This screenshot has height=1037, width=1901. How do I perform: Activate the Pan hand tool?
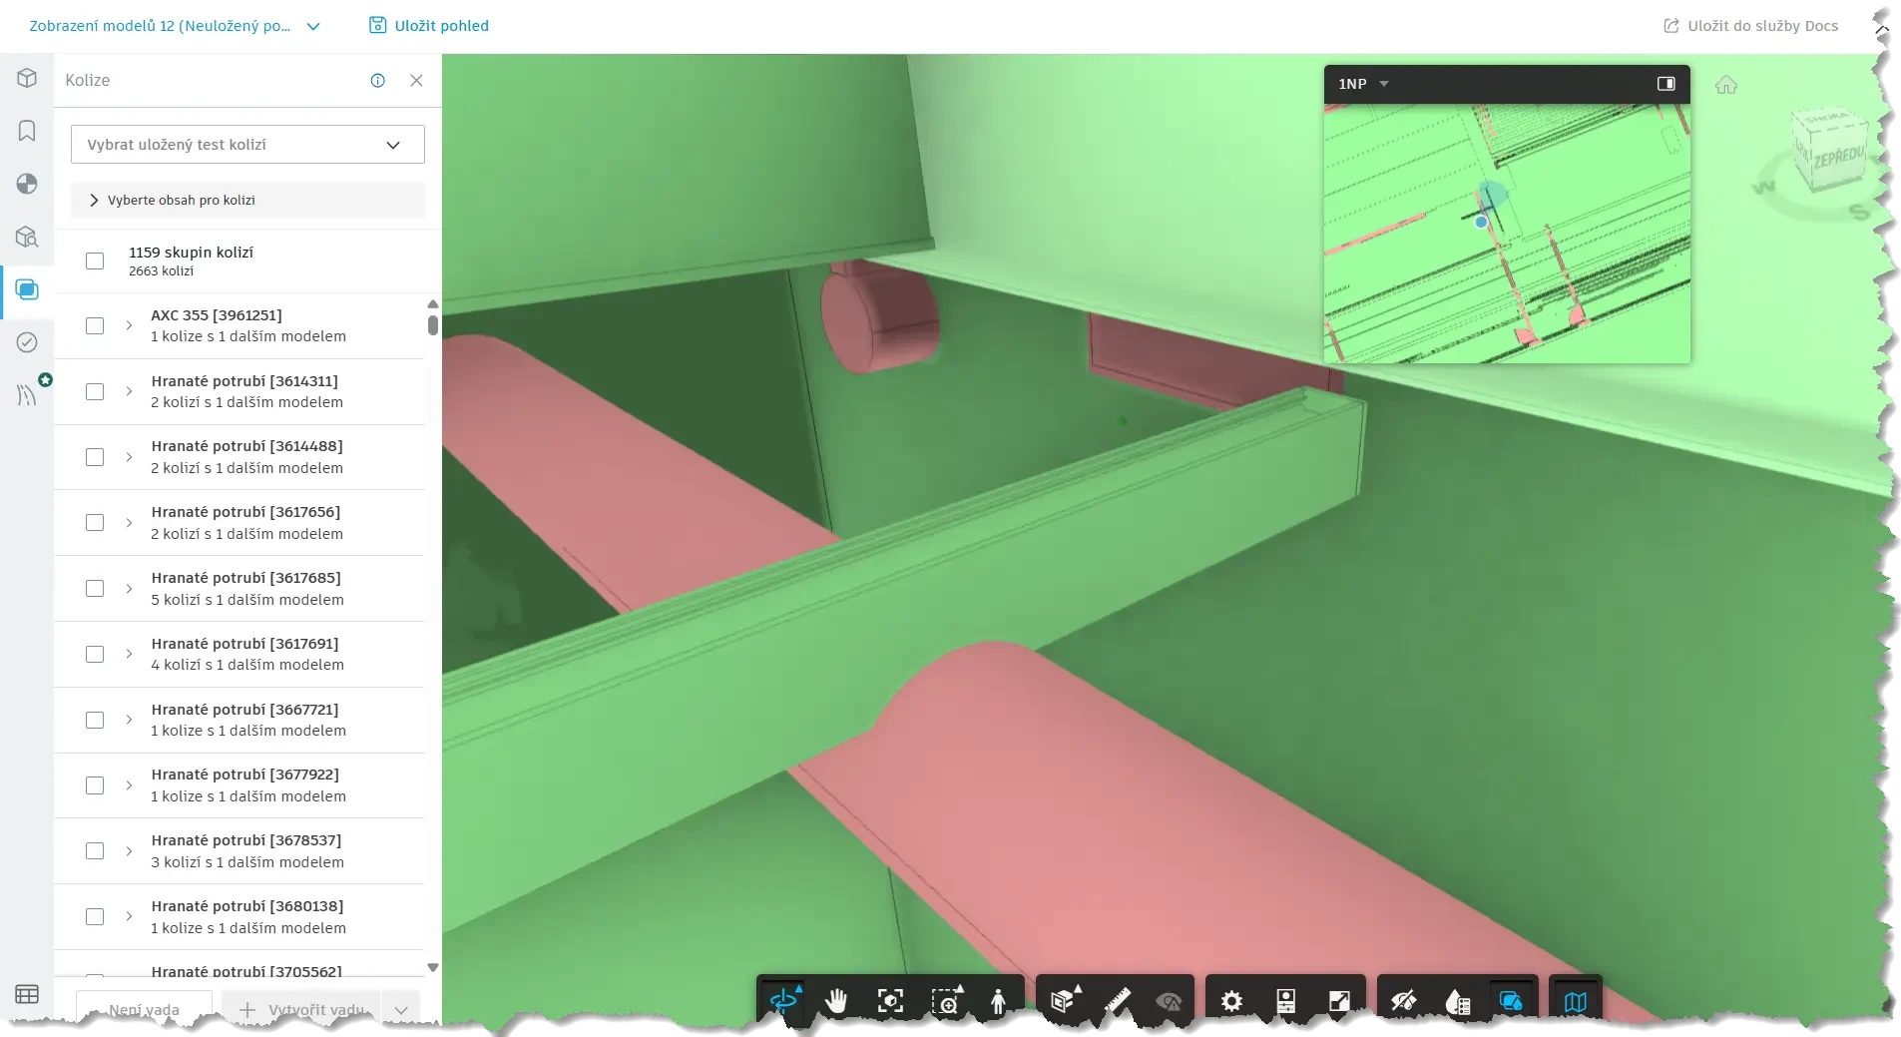tap(836, 1000)
